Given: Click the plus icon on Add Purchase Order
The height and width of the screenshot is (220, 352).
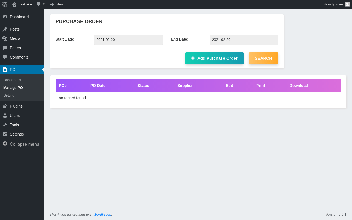Looking at the screenshot, I should pos(193,58).
